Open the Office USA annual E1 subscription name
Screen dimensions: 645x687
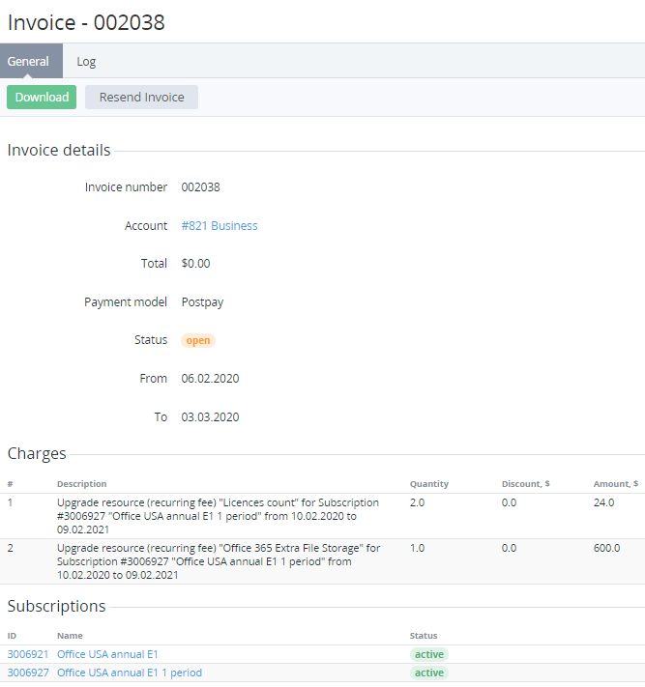click(x=107, y=654)
